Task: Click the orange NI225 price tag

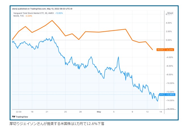Action: point(166,50)
